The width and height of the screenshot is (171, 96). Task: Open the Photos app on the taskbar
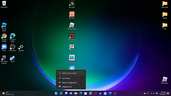pos(110,93)
